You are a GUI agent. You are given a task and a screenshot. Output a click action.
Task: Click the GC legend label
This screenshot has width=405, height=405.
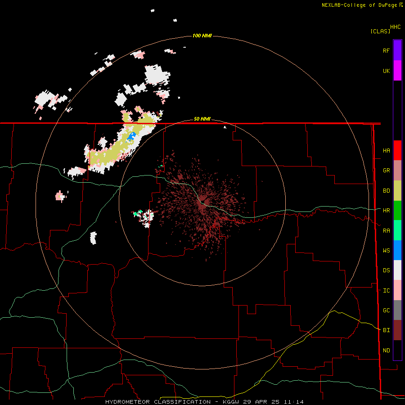[386, 310]
